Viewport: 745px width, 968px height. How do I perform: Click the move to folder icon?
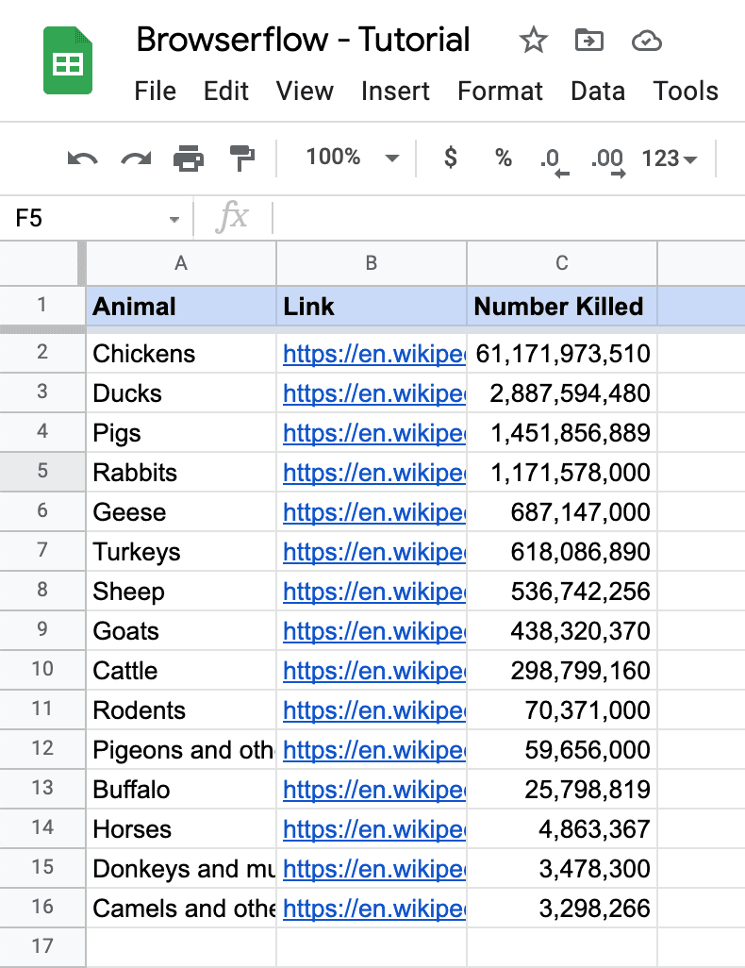click(x=589, y=41)
